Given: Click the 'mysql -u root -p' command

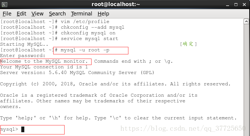Looking at the screenshot, I should 85,50.
